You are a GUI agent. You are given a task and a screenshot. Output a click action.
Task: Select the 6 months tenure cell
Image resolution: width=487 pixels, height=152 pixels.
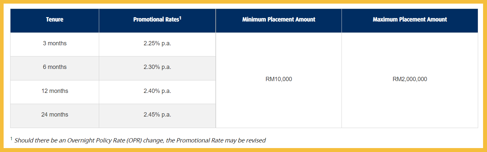point(55,67)
